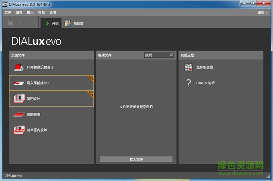This screenshot has width=273, height=181.
Task: Click the green arrow start icon
Action: pyautogui.click(x=47, y=23)
